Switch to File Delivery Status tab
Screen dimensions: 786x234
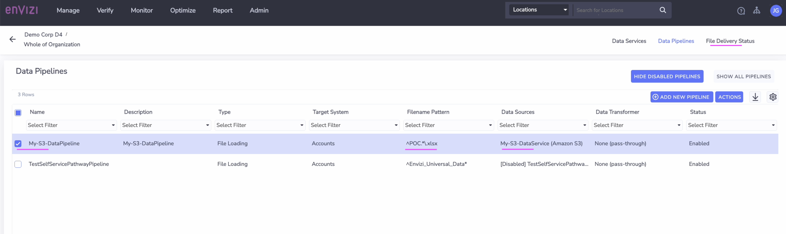tap(730, 41)
